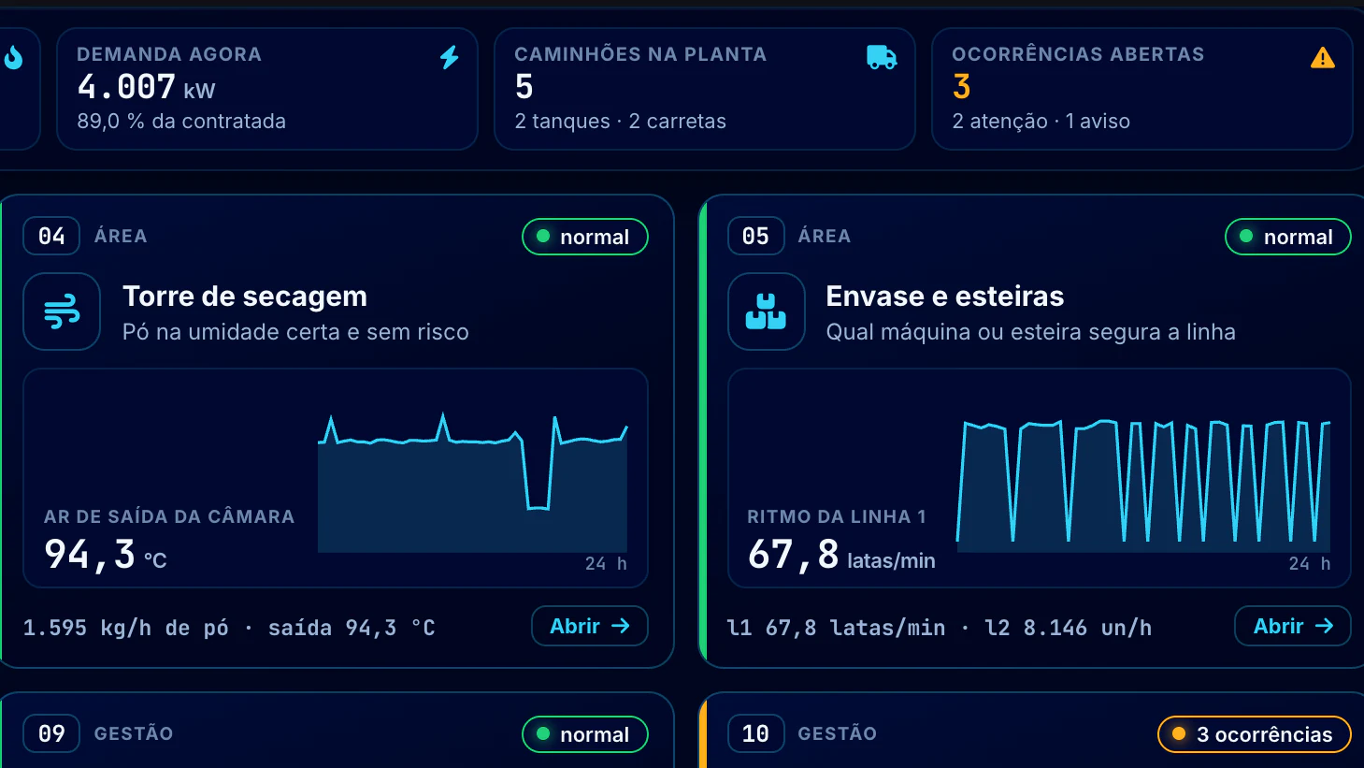Click the Envase e esteiras title
This screenshot has width=1364, height=768.
click(944, 297)
